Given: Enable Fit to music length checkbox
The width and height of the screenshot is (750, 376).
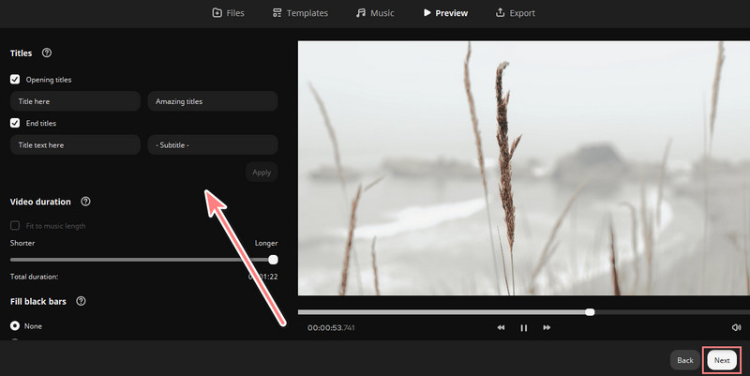Looking at the screenshot, I should (x=15, y=226).
